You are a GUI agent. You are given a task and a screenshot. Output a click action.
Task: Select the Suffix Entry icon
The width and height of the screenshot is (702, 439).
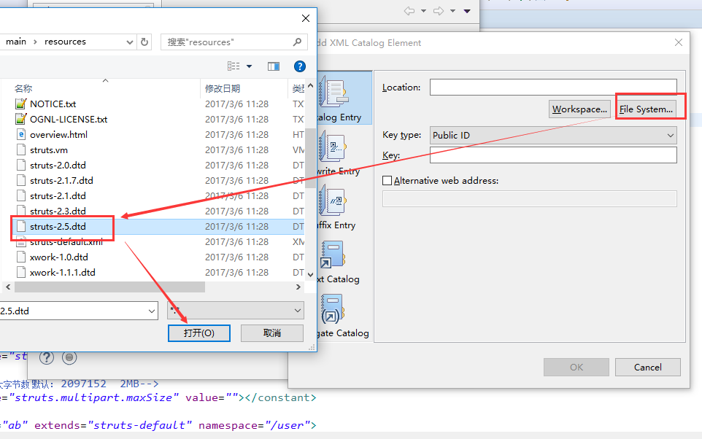333,201
